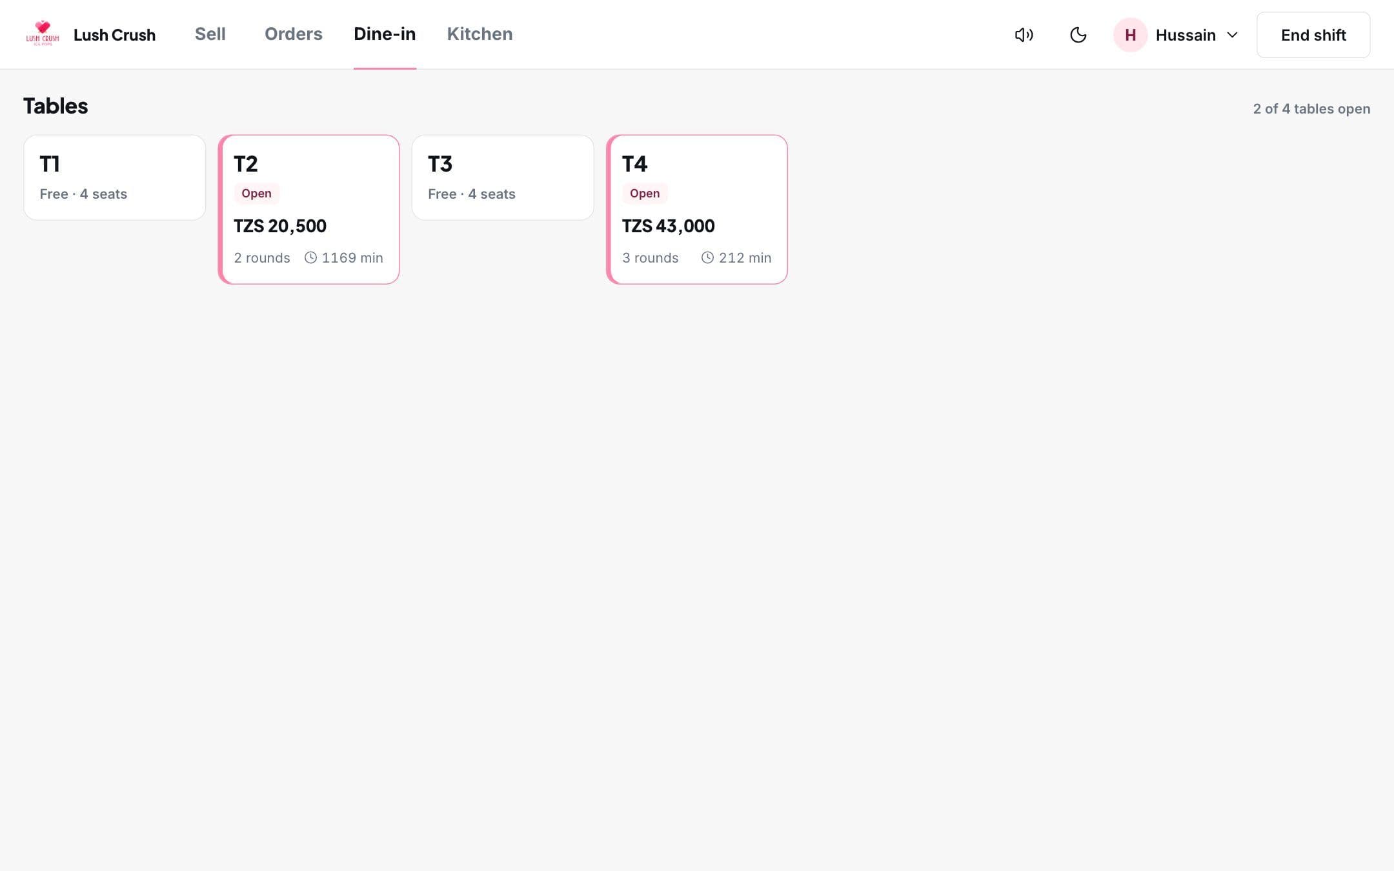This screenshot has height=871, width=1394.
Task: Click the Open badge on T4
Action: (645, 194)
